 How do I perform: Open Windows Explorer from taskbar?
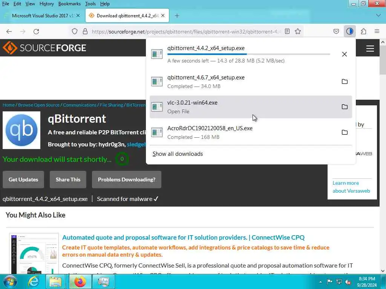(x=55, y=281)
